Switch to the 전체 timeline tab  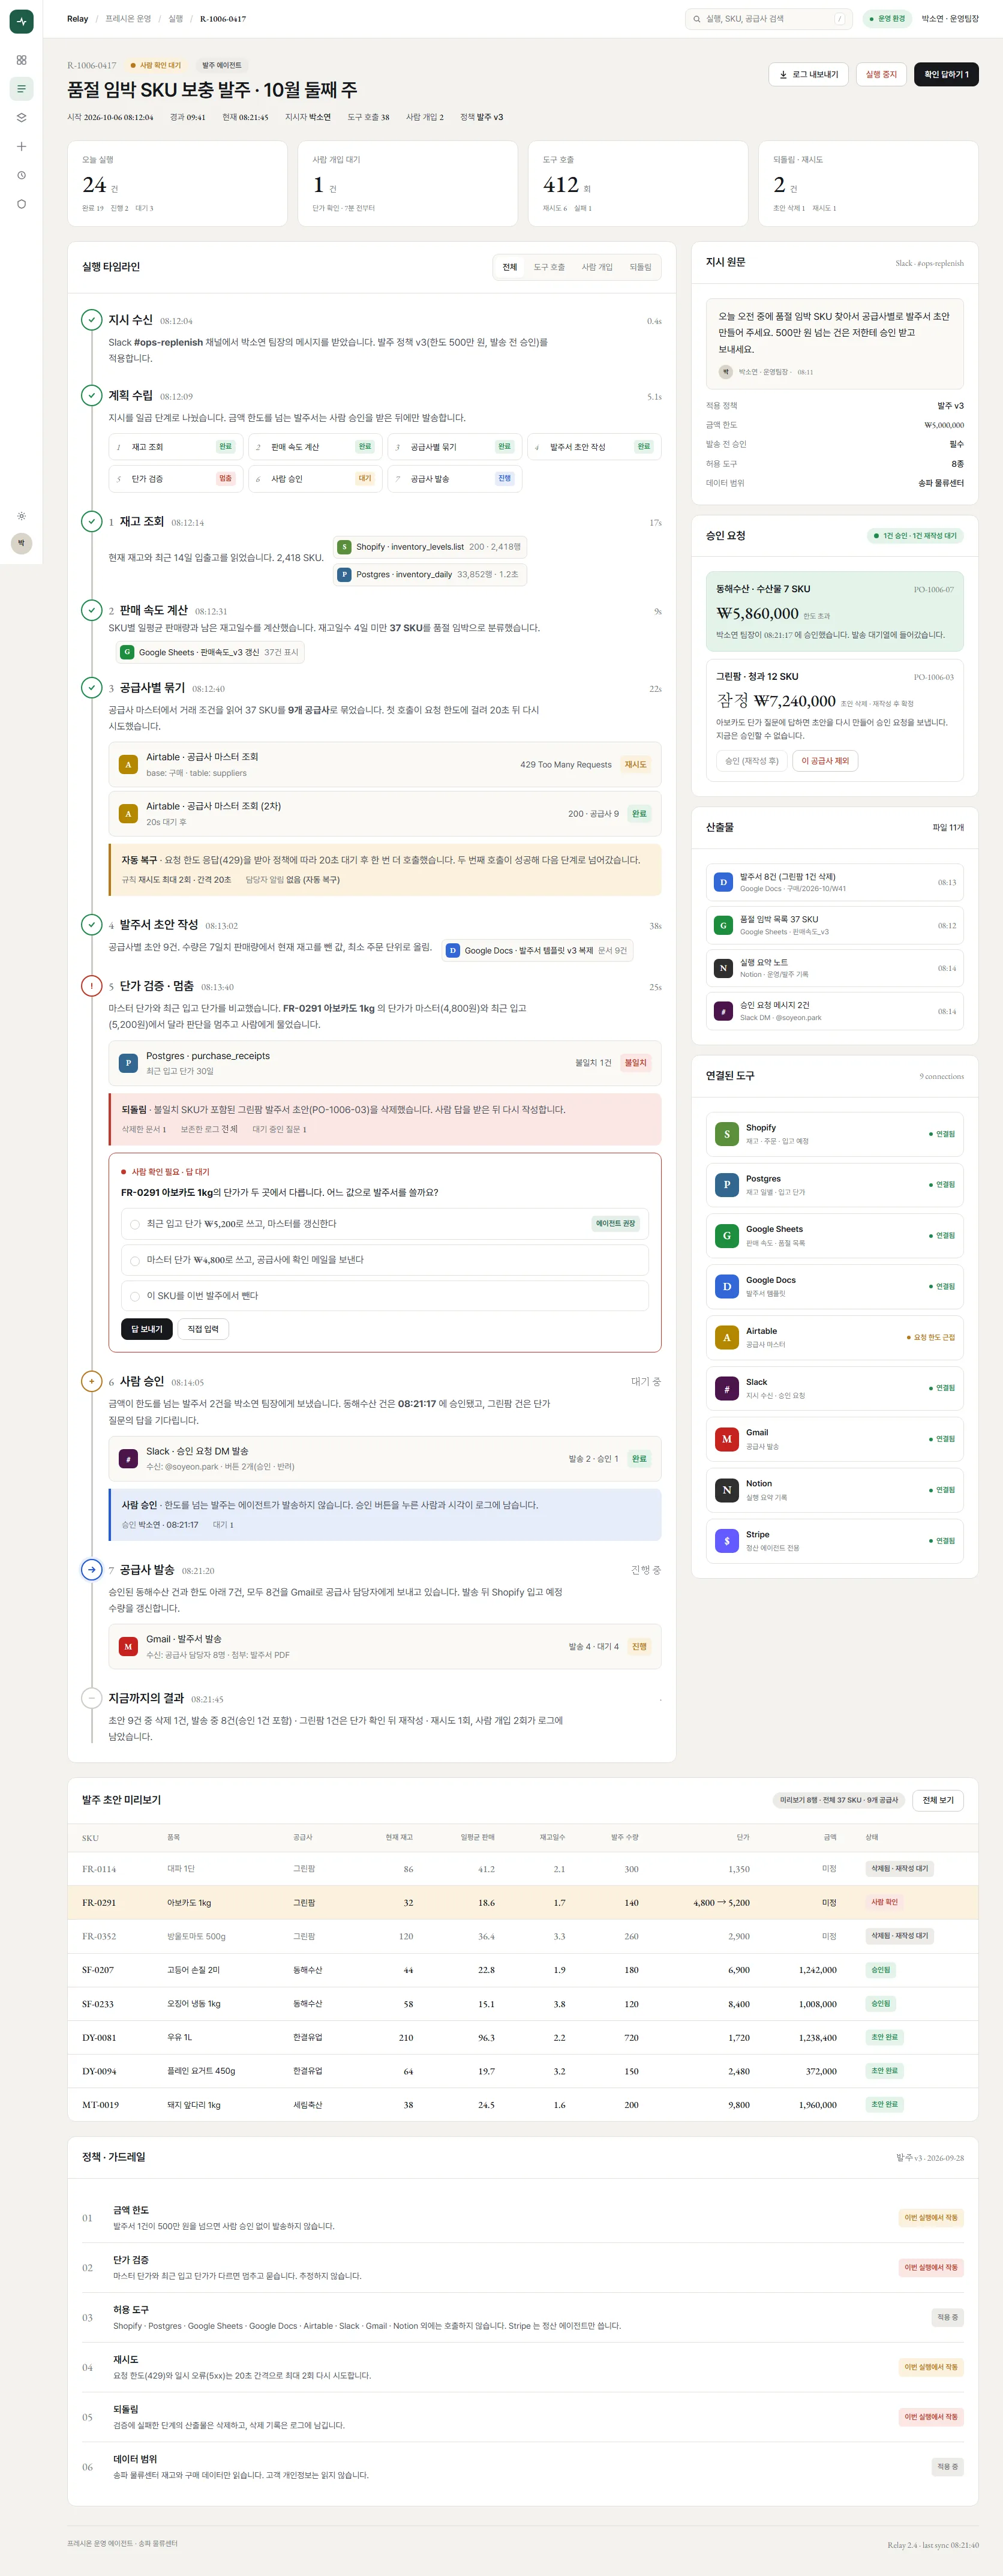pos(510,267)
